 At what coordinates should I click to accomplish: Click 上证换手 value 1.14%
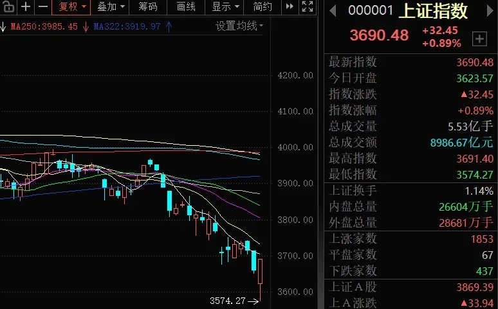click(x=479, y=191)
